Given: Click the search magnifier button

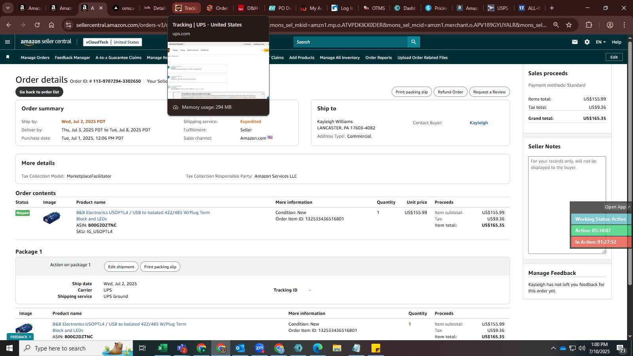Looking at the screenshot, I should [413, 42].
